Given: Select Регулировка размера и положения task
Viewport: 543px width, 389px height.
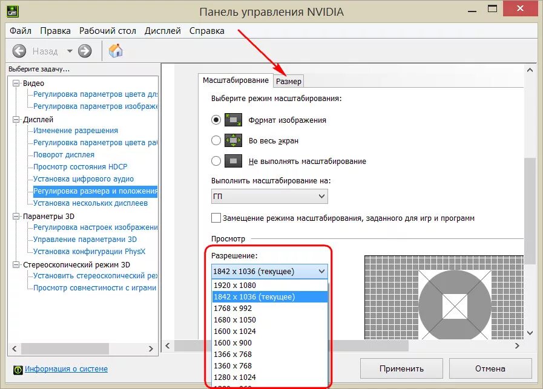Looking at the screenshot, I should click(95, 191).
